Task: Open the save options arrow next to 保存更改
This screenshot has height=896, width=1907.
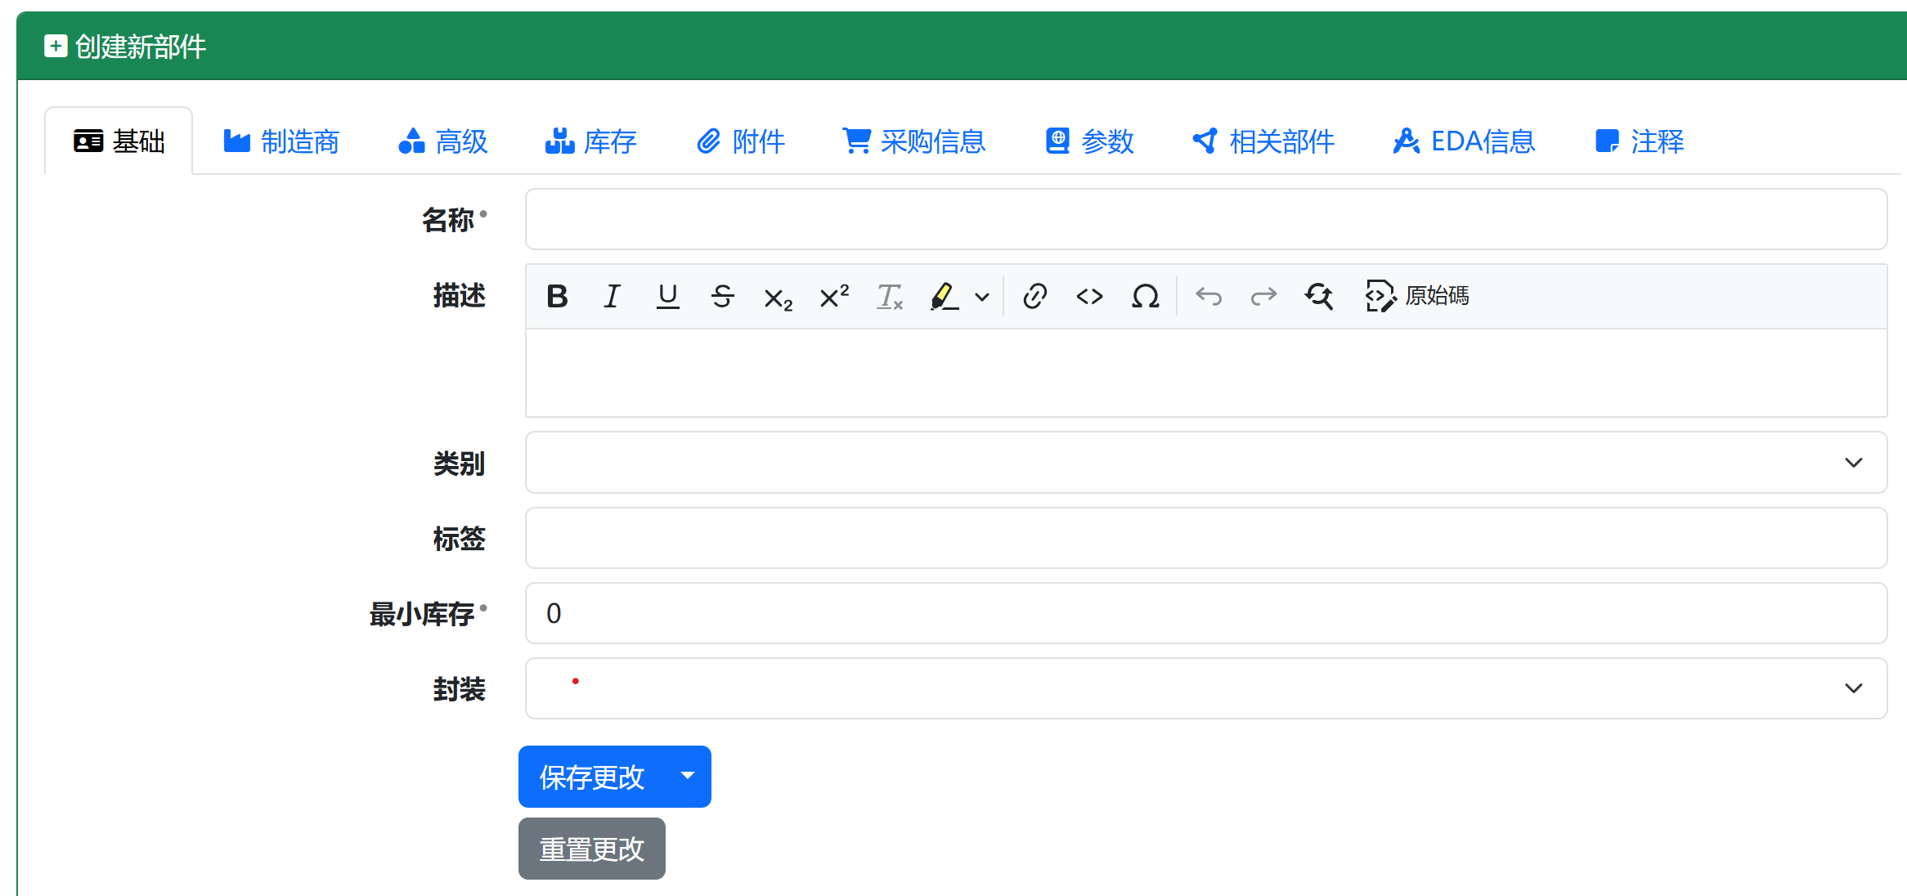Action: [687, 777]
